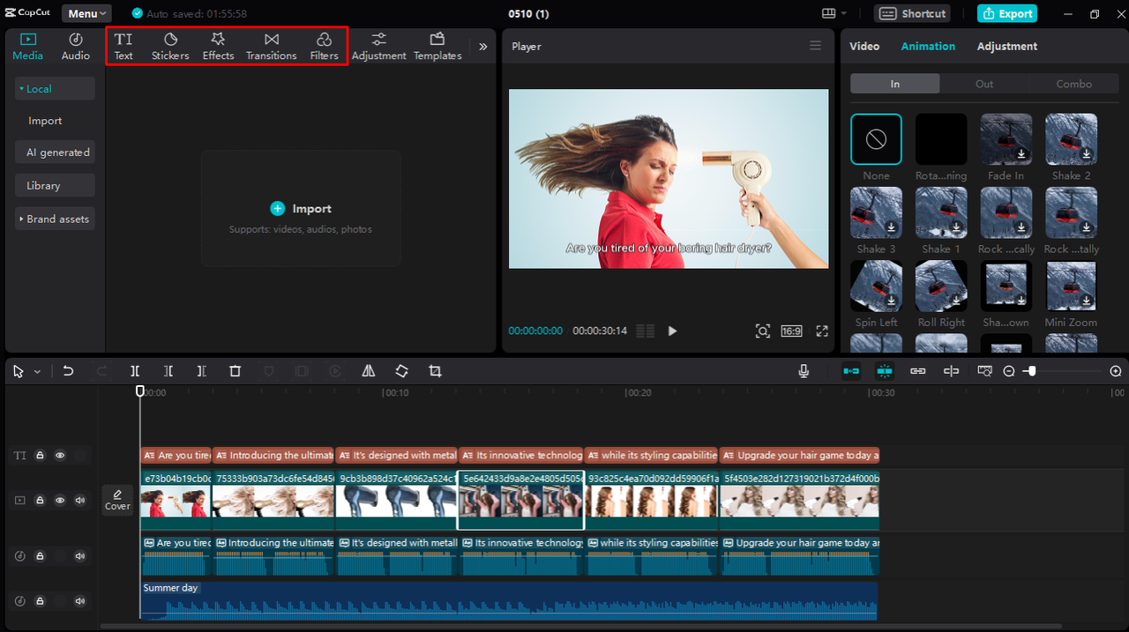The width and height of the screenshot is (1129, 632).
Task: Expand more tool tabs chevron
Action: (482, 47)
